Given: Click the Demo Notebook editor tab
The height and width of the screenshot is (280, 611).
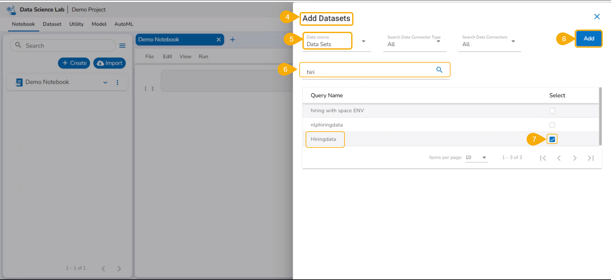Looking at the screenshot, I should click(x=180, y=40).
